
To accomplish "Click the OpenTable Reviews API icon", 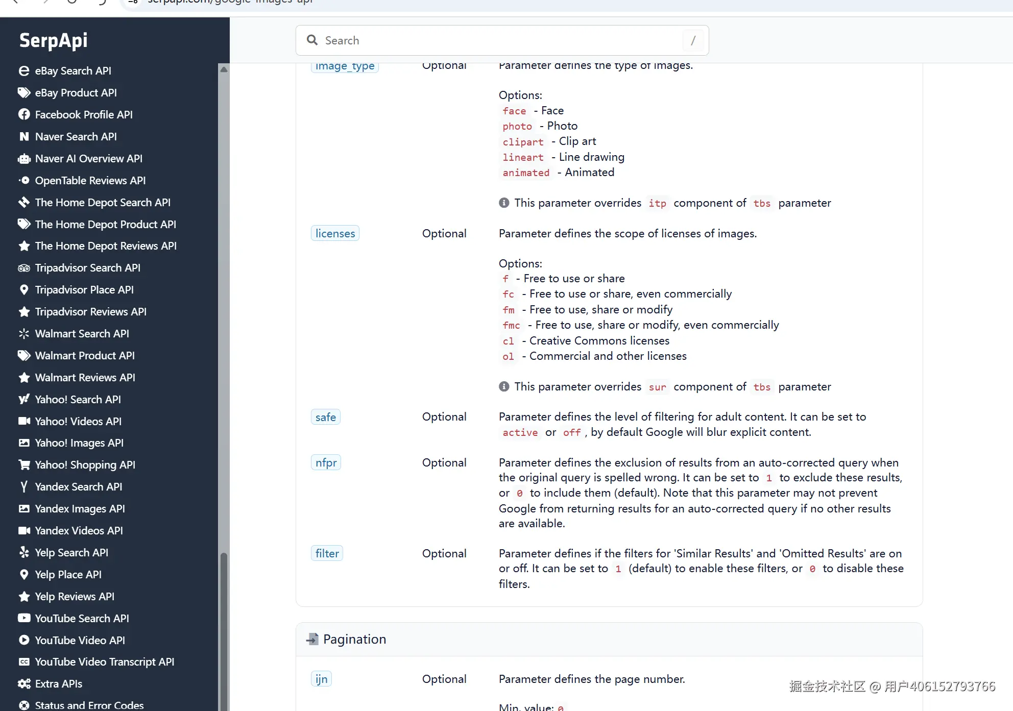I will click(24, 181).
